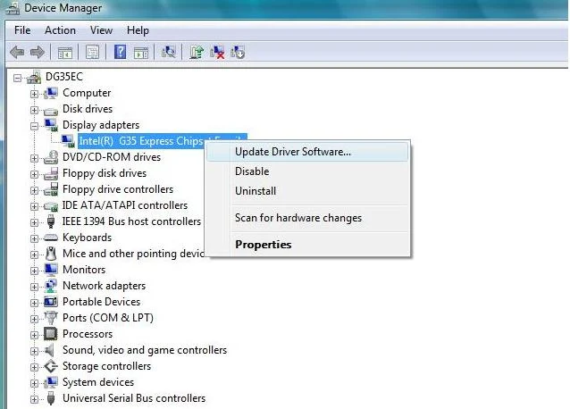Expand the Universal Serial Bus controllers node
Image resolution: width=570 pixels, height=409 pixels.
pos(35,398)
